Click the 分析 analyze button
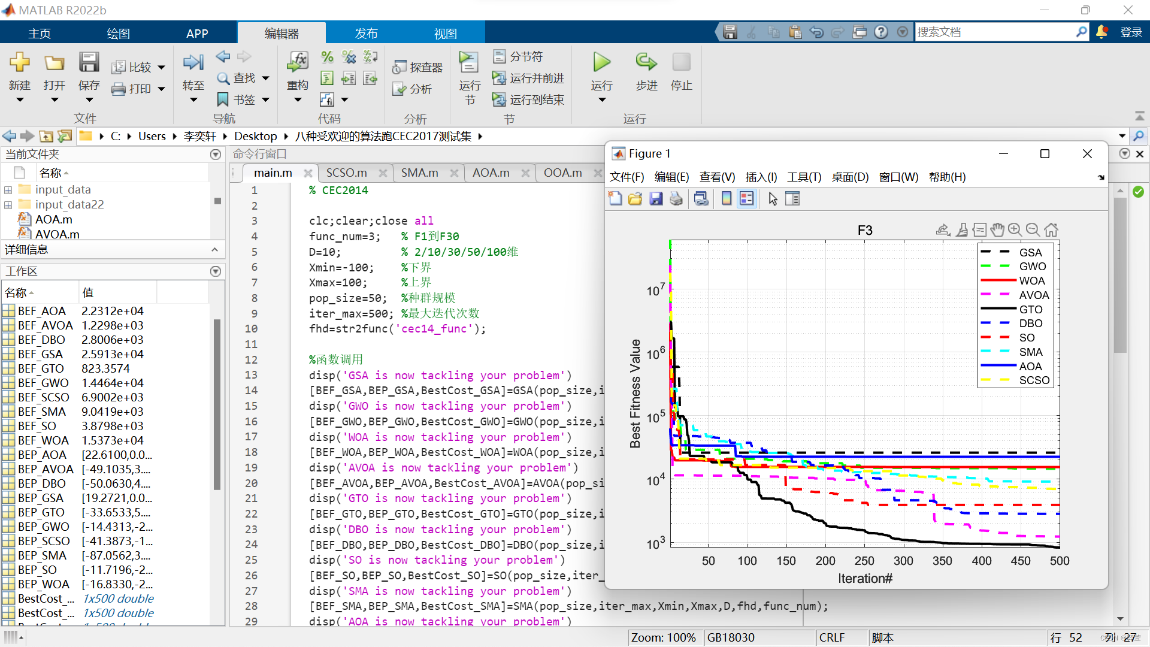The width and height of the screenshot is (1150, 647). pos(412,89)
